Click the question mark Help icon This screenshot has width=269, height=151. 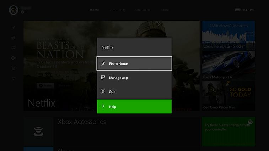pos(103,107)
